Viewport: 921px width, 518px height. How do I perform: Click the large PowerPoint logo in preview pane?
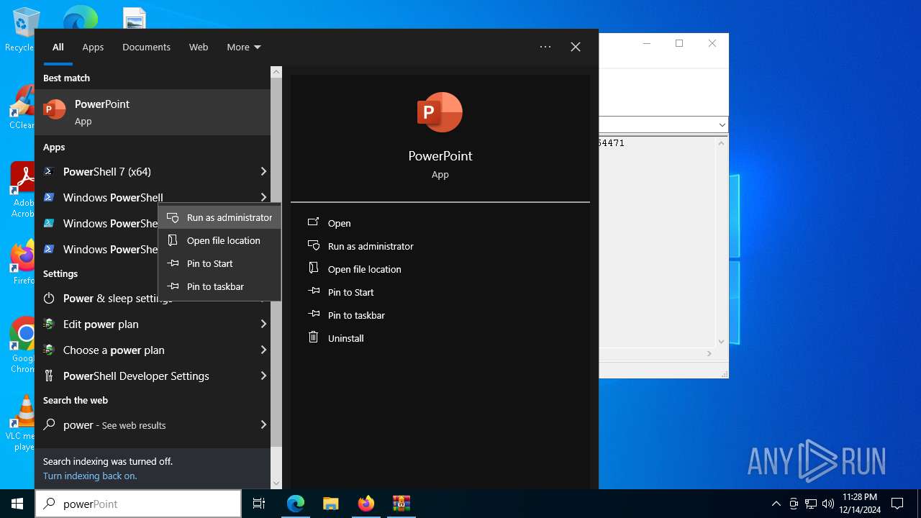(x=440, y=112)
